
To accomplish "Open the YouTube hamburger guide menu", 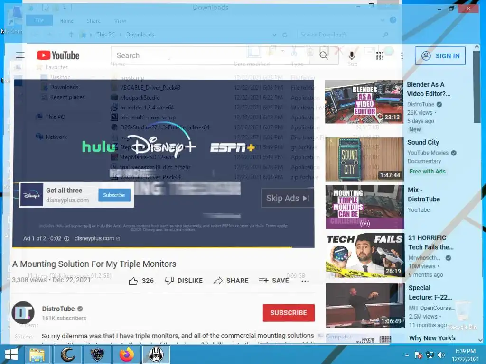I will [20, 55].
